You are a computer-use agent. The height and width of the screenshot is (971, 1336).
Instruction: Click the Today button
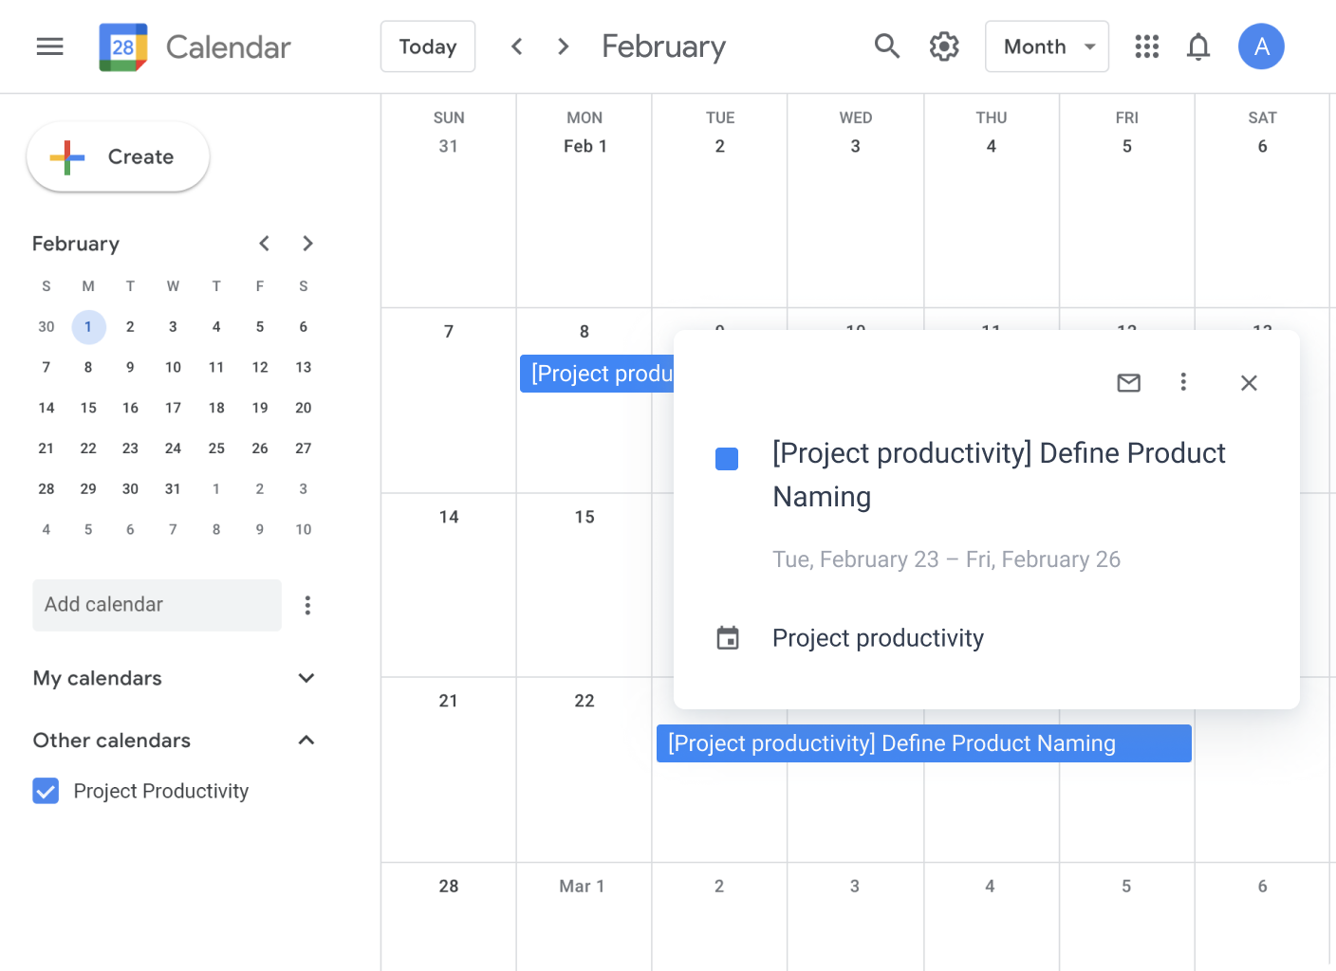coord(428,46)
